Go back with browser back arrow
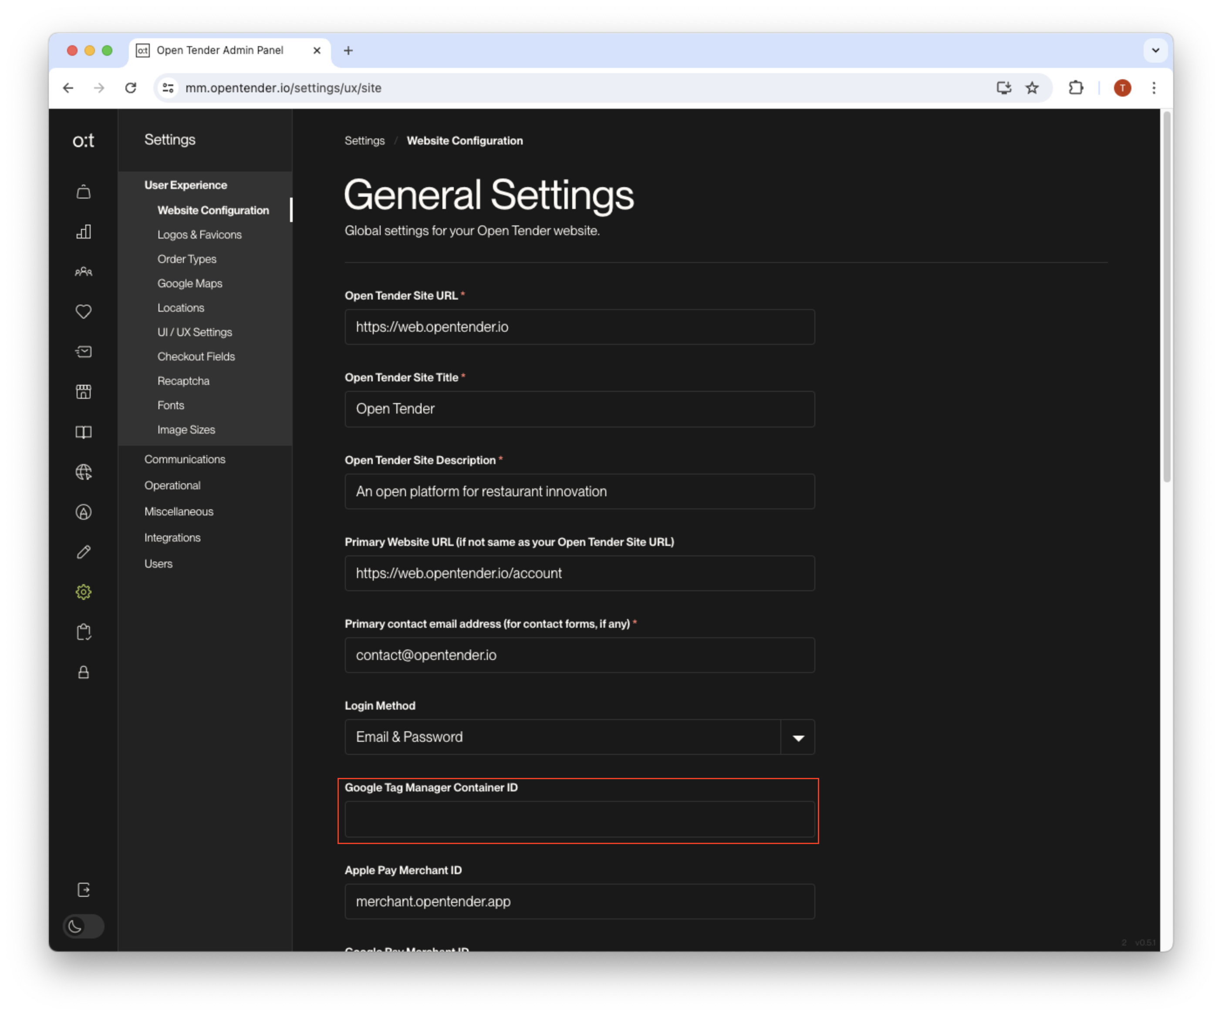The image size is (1222, 1016). (x=68, y=88)
